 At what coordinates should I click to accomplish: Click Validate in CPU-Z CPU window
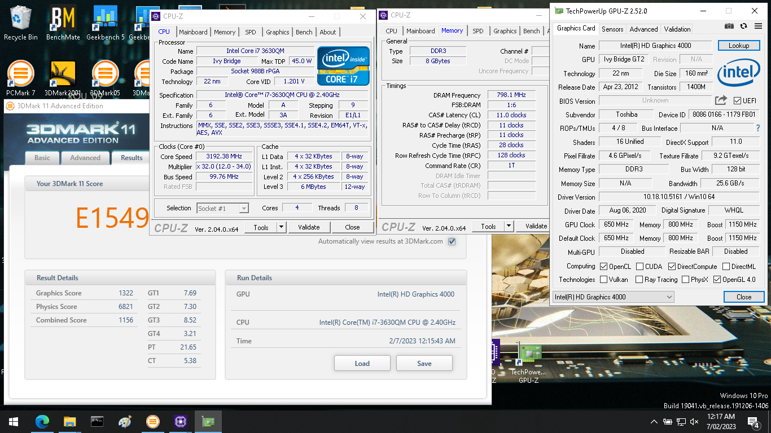pos(309,227)
